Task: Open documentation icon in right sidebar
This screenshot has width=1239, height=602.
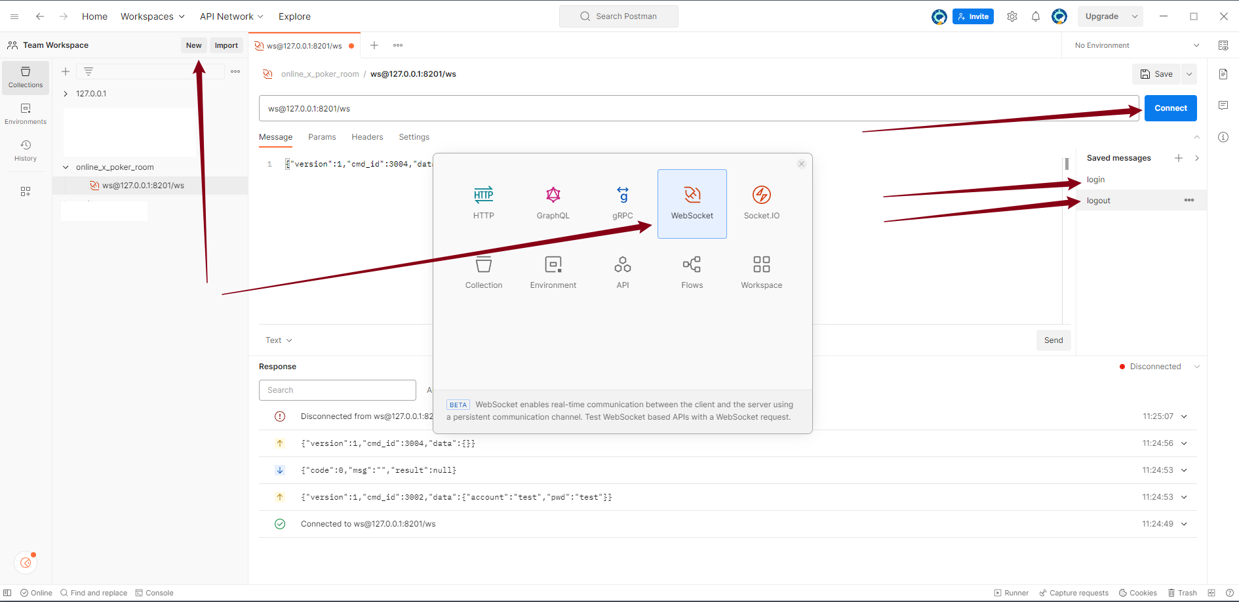Action: point(1223,74)
